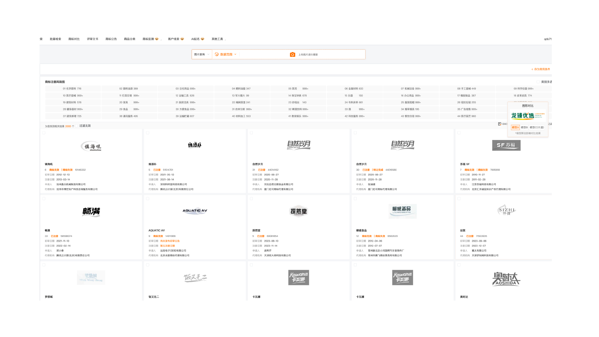Screen dimensions: 599x337
Task: Expand the 客户线索 menu
Action: click(x=176, y=39)
